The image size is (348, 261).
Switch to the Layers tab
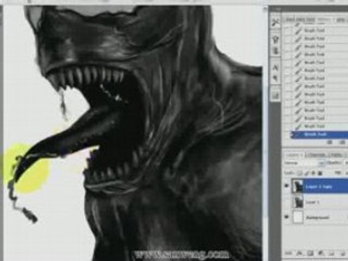click(x=294, y=154)
